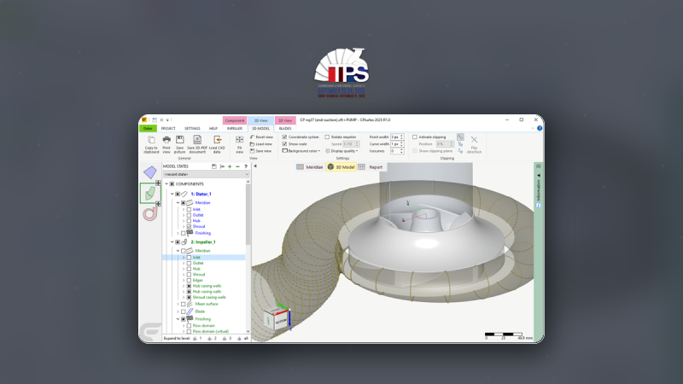This screenshot has height=384, width=683.
Task: Click the quick-access save icon in title bar
Action: point(155,119)
